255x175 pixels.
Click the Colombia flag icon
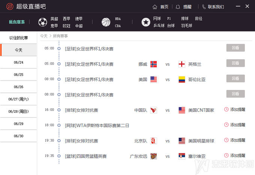pyautogui.click(x=181, y=79)
